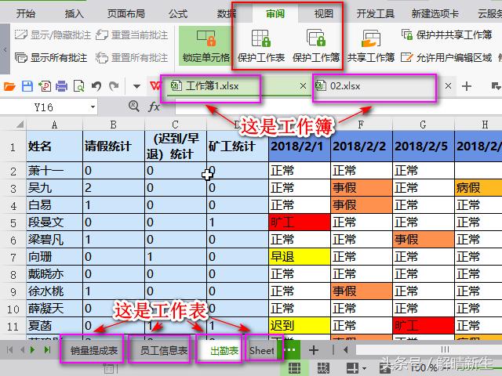Screen dimensions: 502x376
Task: Click the plus to open new document tab
Action: pos(467,86)
